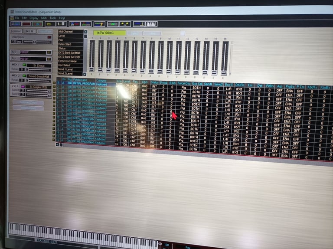Click the green indicator toolbar icon
This screenshot has width=333, height=249.
click(113, 24)
